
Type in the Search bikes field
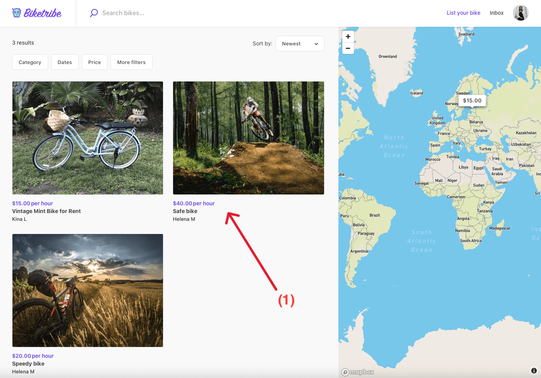[x=155, y=13]
